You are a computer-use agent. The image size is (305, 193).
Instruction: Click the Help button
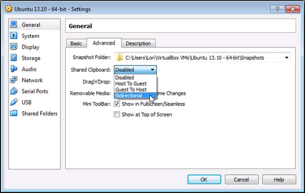click(x=279, y=180)
